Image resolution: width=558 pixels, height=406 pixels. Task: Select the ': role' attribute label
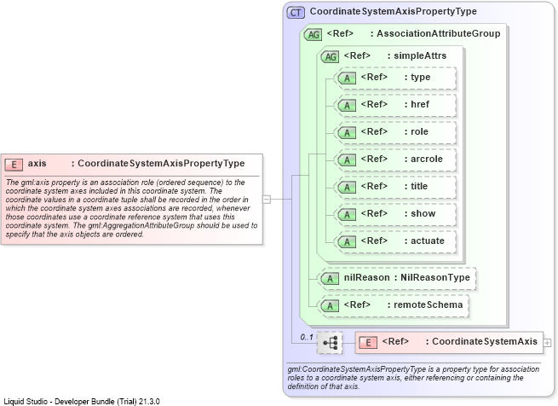point(416,131)
